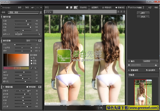The image size is (160, 111).
Task: Open the Settings bar options arrow
Action: (41, 8)
